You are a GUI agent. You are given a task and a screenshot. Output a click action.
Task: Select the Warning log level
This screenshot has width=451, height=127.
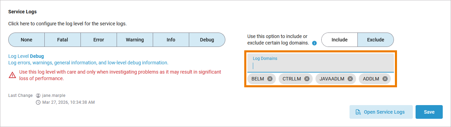coord(135,40)
